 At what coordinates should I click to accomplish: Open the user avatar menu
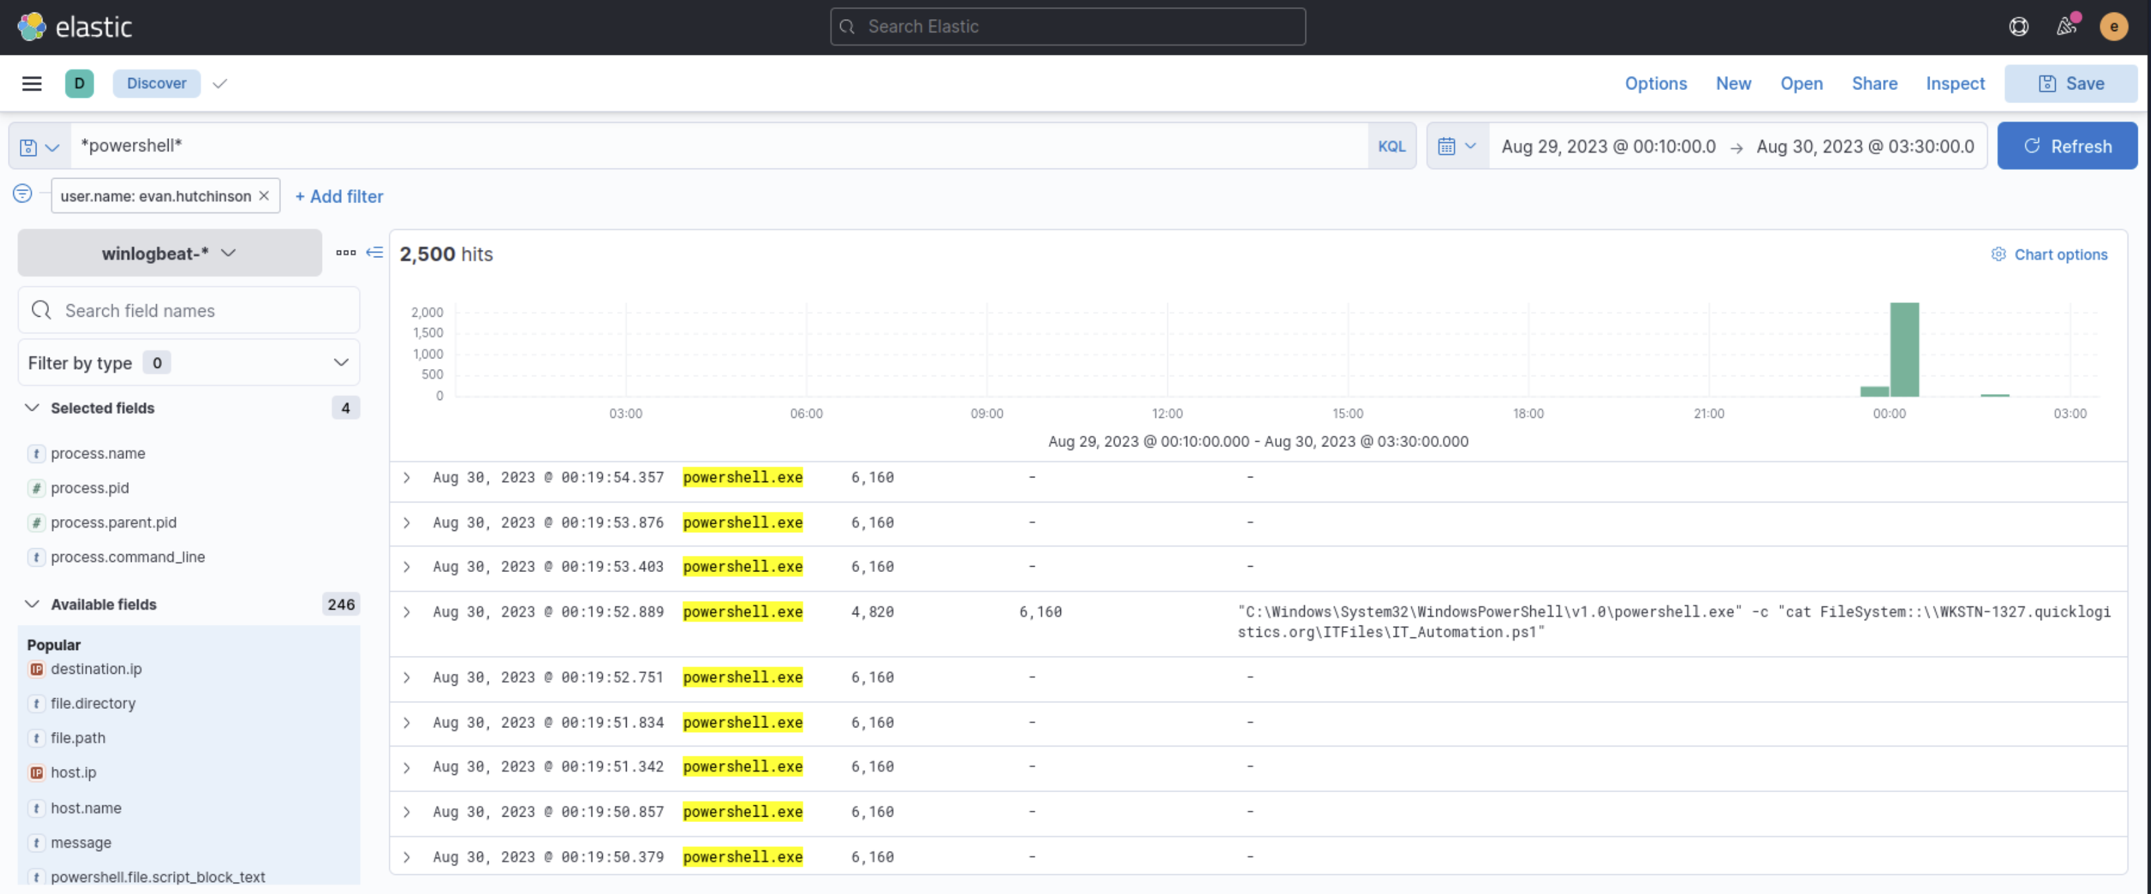pos(2113,26)
